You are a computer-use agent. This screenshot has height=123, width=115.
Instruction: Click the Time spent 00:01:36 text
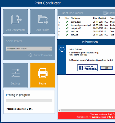(x=78, y=55)
